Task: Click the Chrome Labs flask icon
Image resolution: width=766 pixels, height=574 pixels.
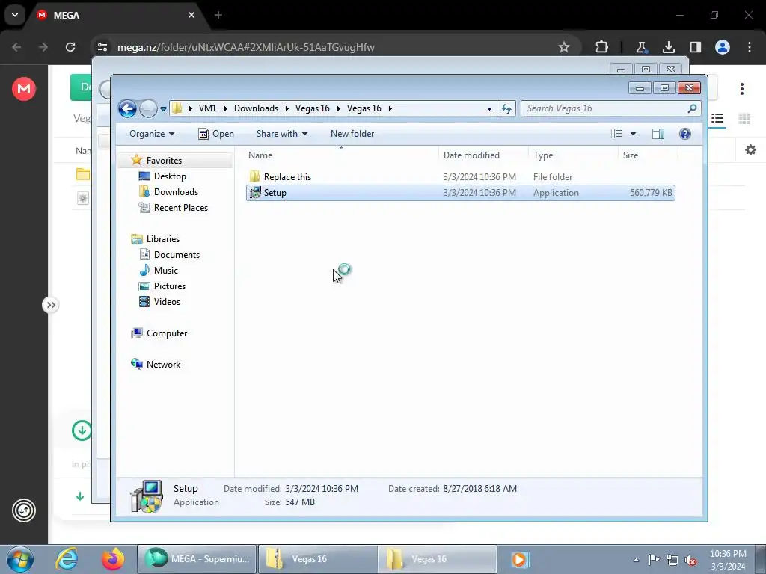Action: [641, 47]
